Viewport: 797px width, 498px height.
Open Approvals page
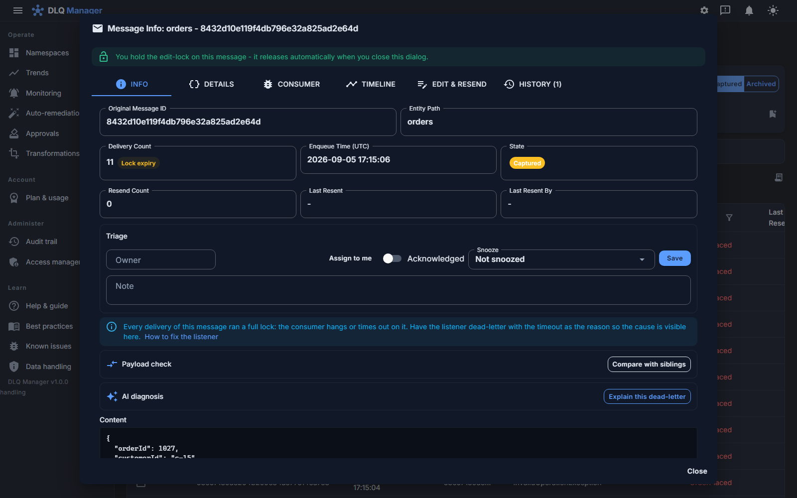40,133
